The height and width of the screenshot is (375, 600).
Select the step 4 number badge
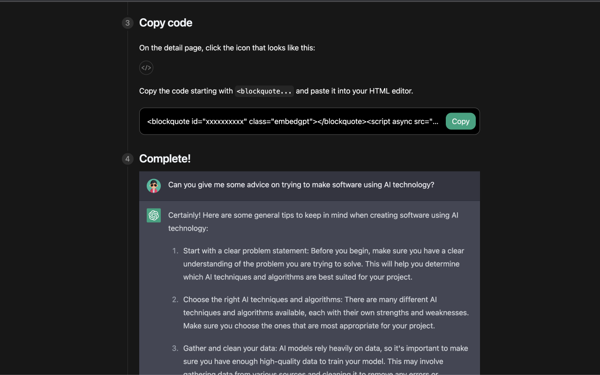127,159
